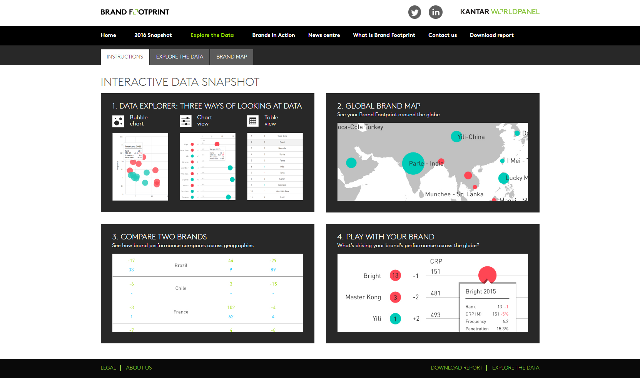Click the 'Master Kong' brand label

tap(363, 297)
